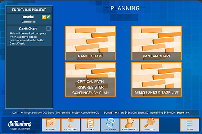Image resolution: width=202 pixels, height=134 pixels.
Task: Play the Tutorial with orange arrow
Action: (44, 17)
